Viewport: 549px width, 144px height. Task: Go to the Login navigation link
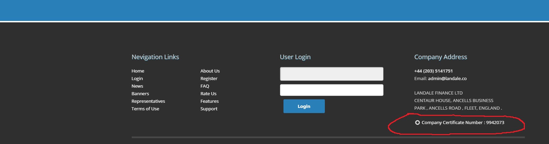point(137,78)
